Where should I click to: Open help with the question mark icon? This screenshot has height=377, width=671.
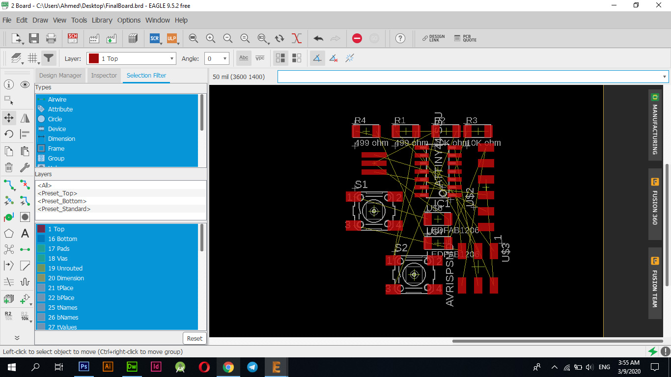click(400, 38)
